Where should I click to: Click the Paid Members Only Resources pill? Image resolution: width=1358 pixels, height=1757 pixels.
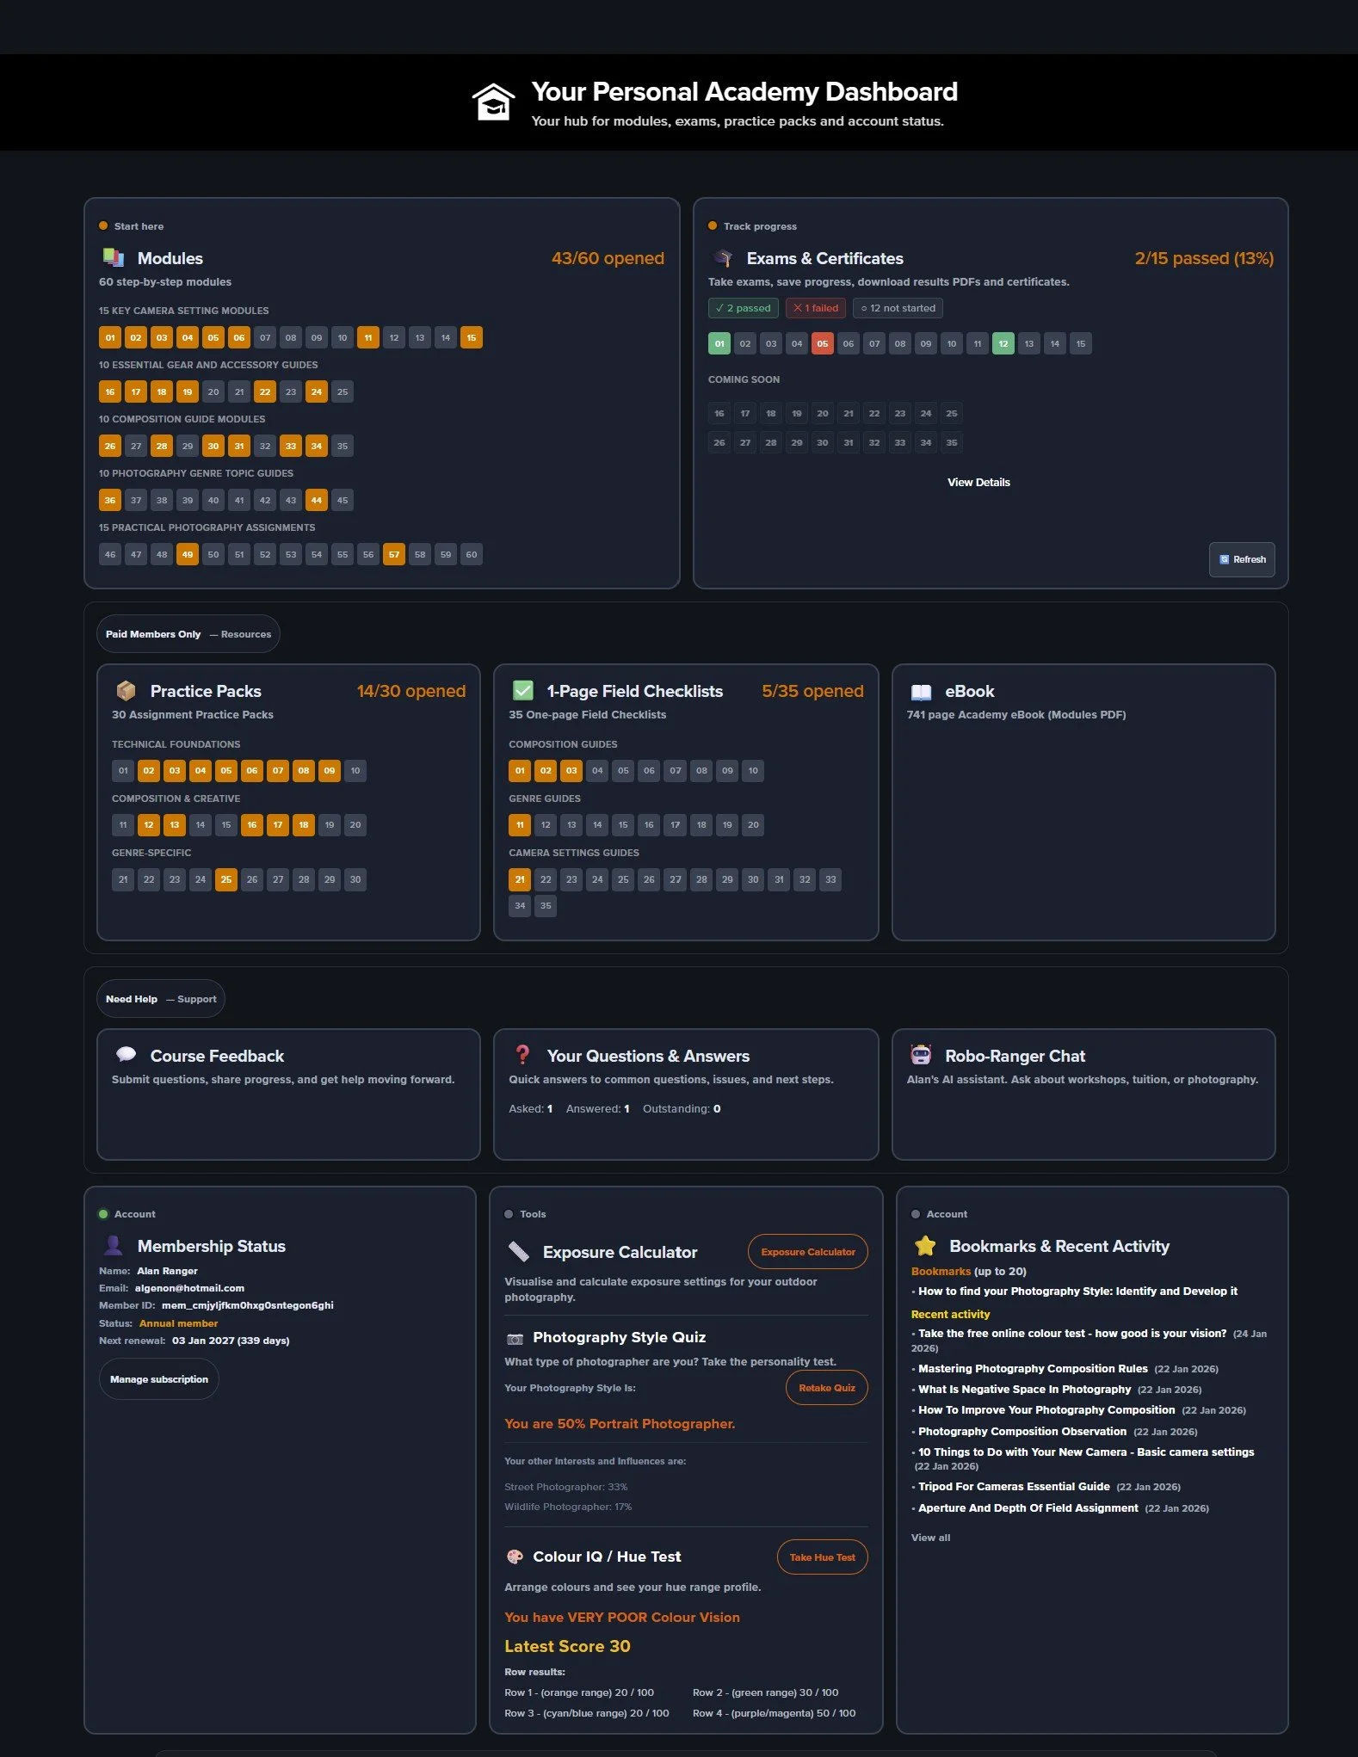(188, 634)
